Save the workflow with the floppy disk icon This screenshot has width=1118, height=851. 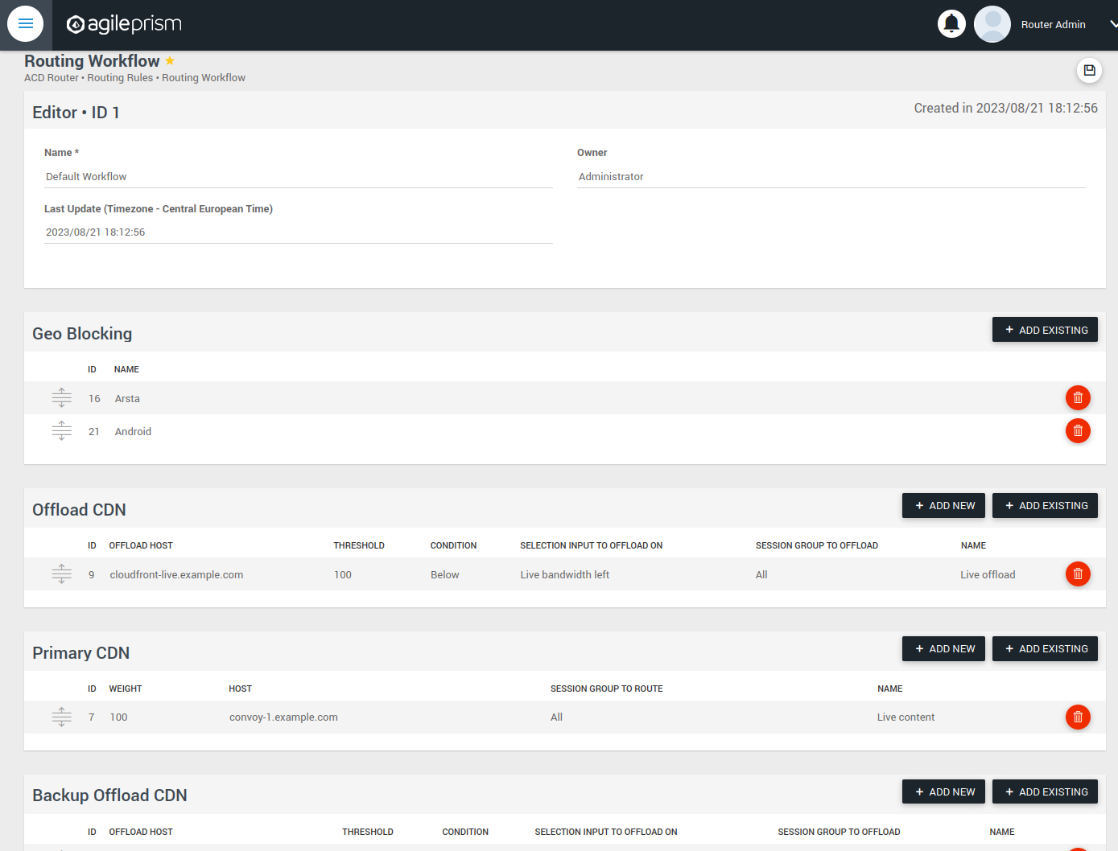click(1089, 70)
